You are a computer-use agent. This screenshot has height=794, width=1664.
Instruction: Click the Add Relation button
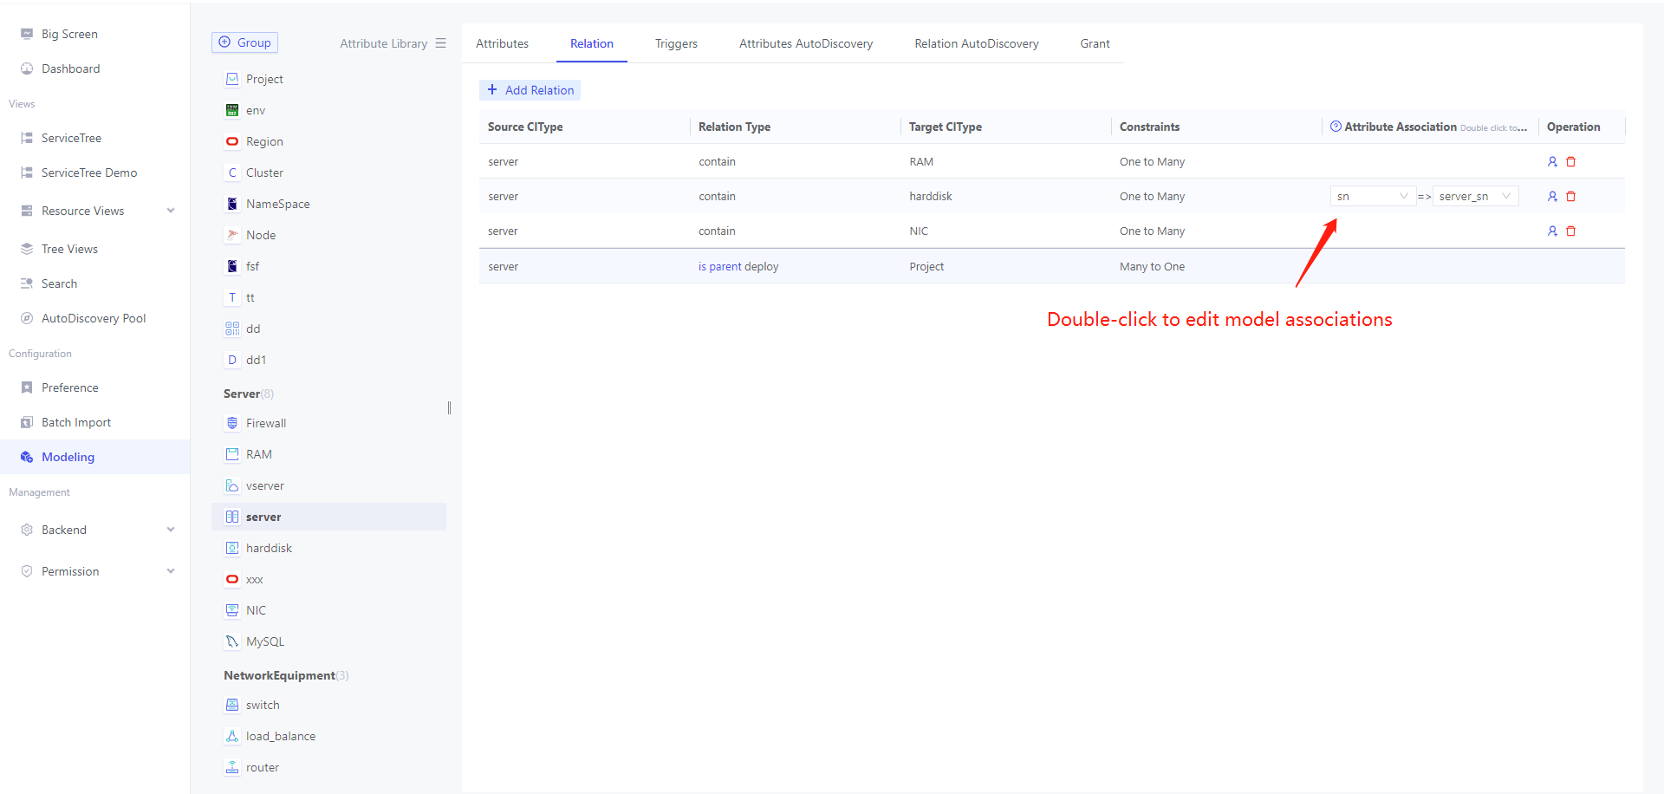(x=530, y=90)
